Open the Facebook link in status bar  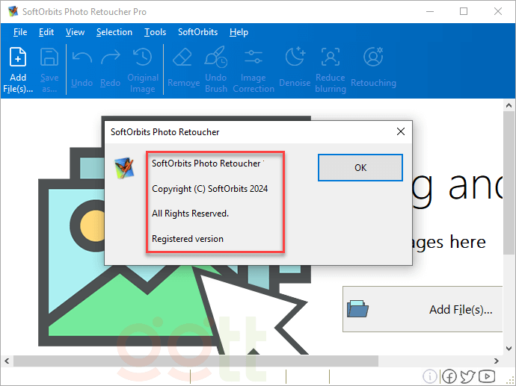tap(449, 377)
